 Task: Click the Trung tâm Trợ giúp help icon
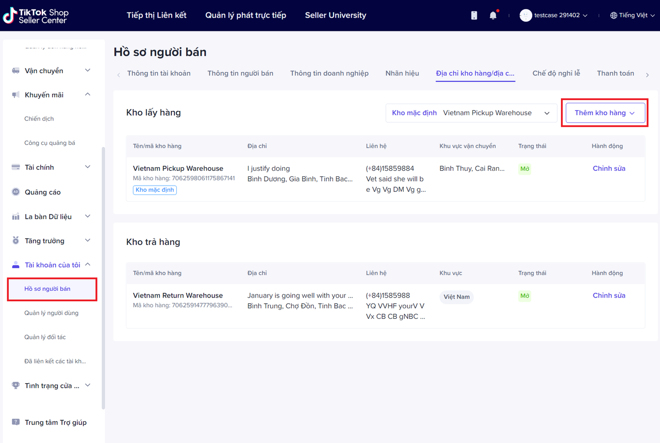(15, 422)
